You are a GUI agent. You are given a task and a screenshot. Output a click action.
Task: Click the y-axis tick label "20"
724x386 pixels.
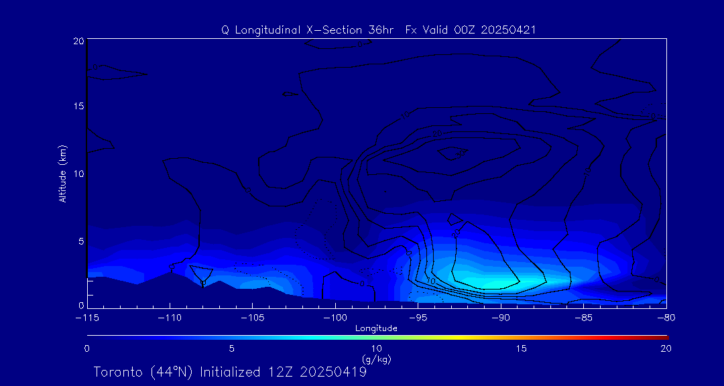[x=78, y=41]
